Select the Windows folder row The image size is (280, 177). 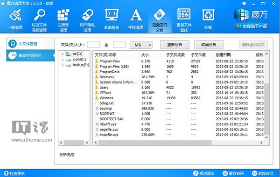179,98
